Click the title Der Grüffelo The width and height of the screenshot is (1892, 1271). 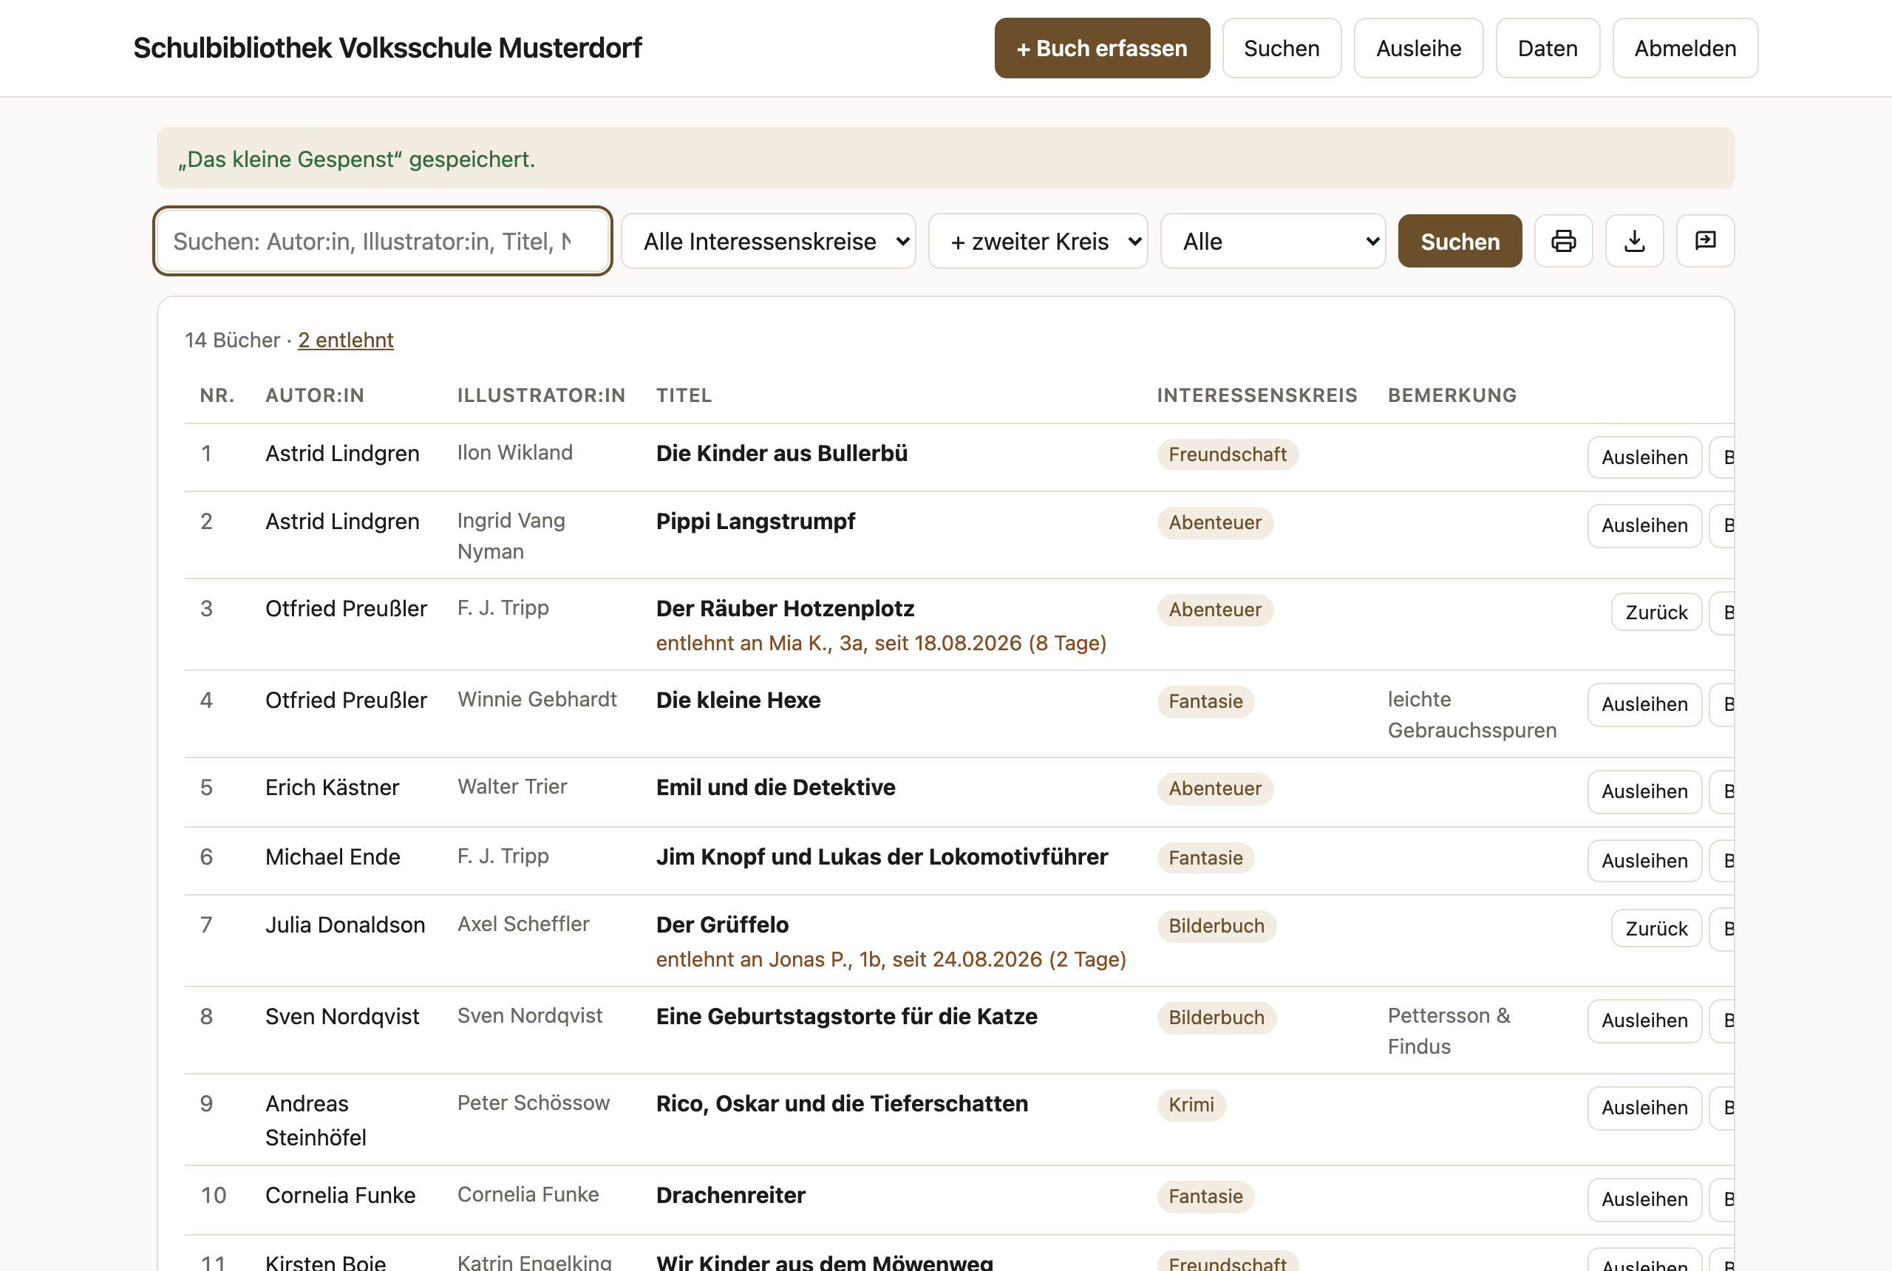[722, 924]
